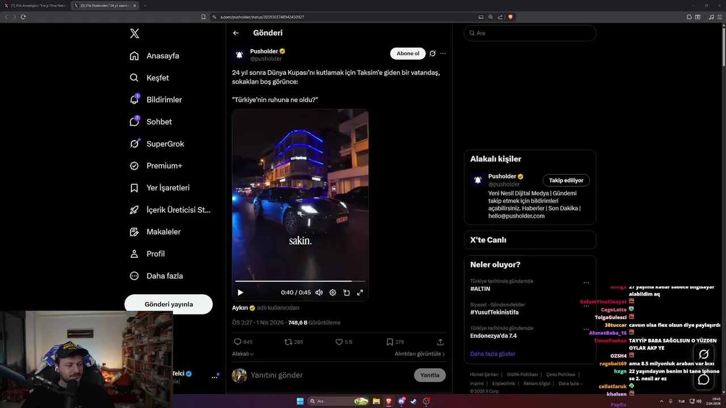This screenshot has width=726, height=408.
Task: Open a new browser tab
Action: pyautogui.click(x=145, y=5)
